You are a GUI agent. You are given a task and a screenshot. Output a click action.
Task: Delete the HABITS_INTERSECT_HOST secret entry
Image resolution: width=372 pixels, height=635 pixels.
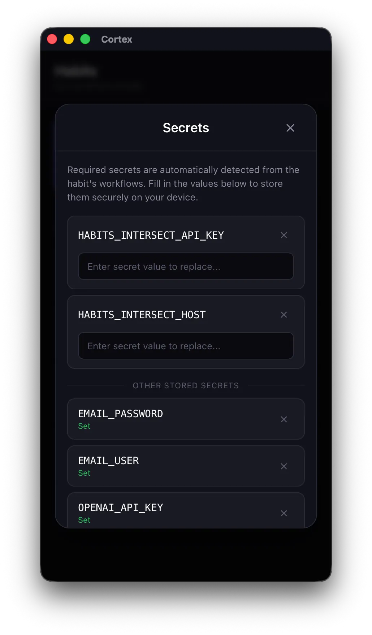click(284, 315)
